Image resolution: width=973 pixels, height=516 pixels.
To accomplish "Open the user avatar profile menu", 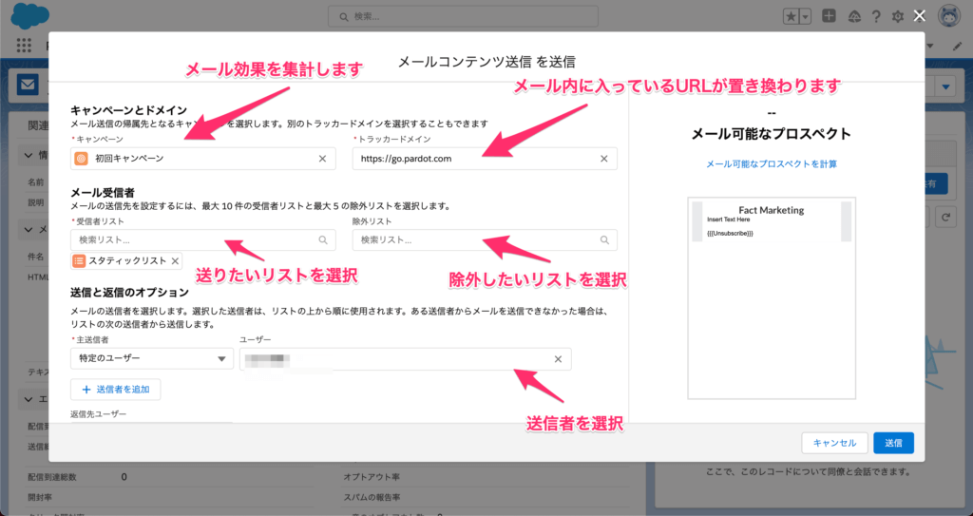I will tap(949, 17).
